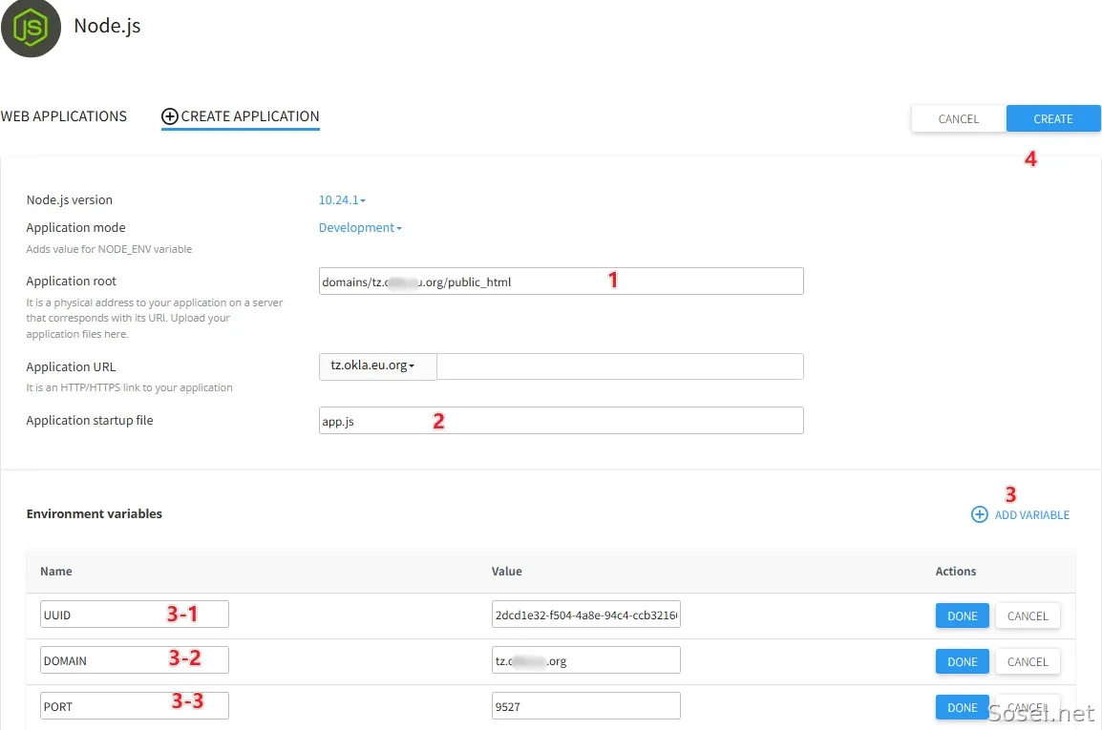This screenshot has height=730, width=1102.
Task: Cancel editing the DOMAIN variable
Action: [x=1028, y=661]
